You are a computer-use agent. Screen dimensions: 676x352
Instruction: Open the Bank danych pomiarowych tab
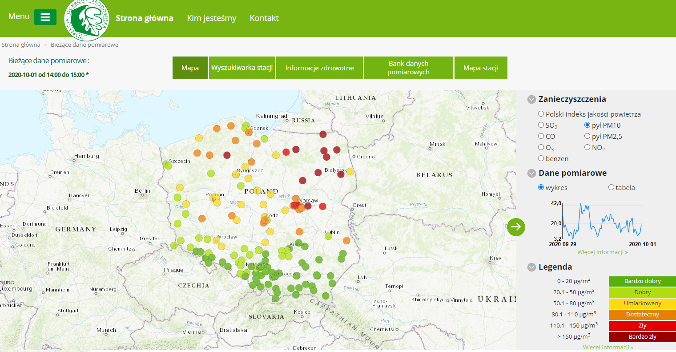click(408, 68)
